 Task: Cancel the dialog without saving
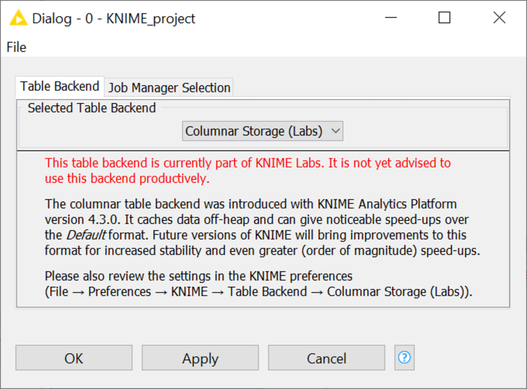click(x=326, y=358)
